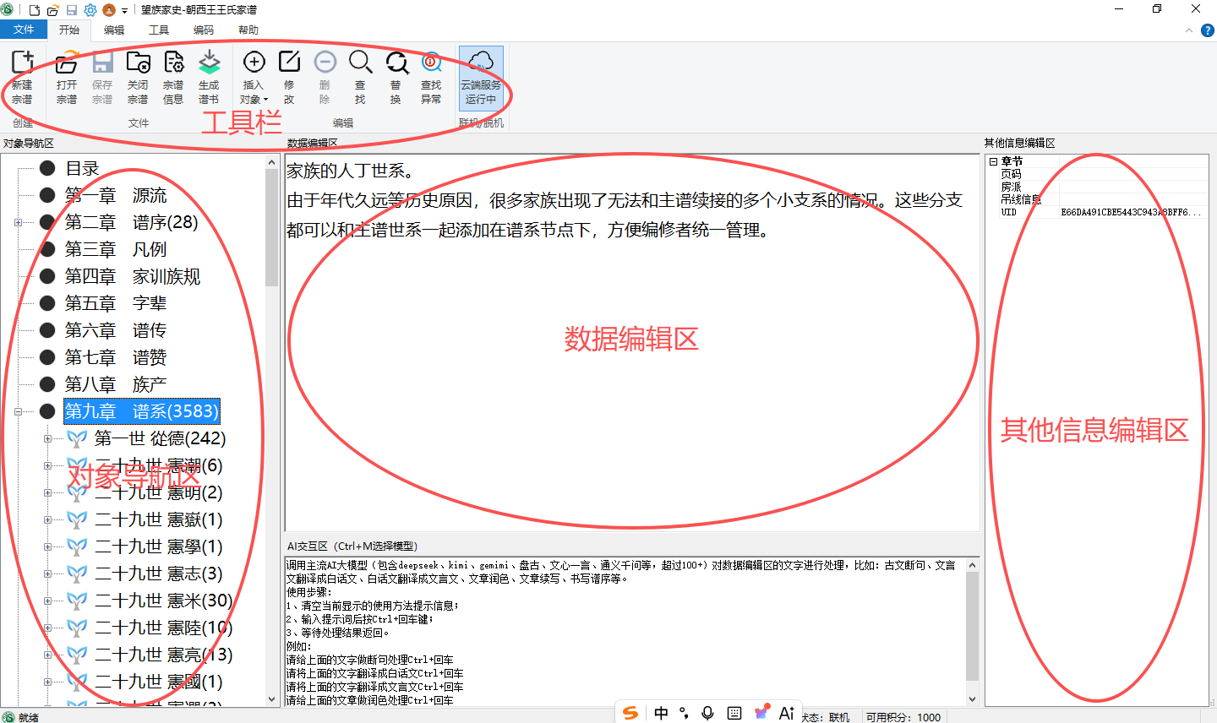Switch Sogou input to English mode

662,712
